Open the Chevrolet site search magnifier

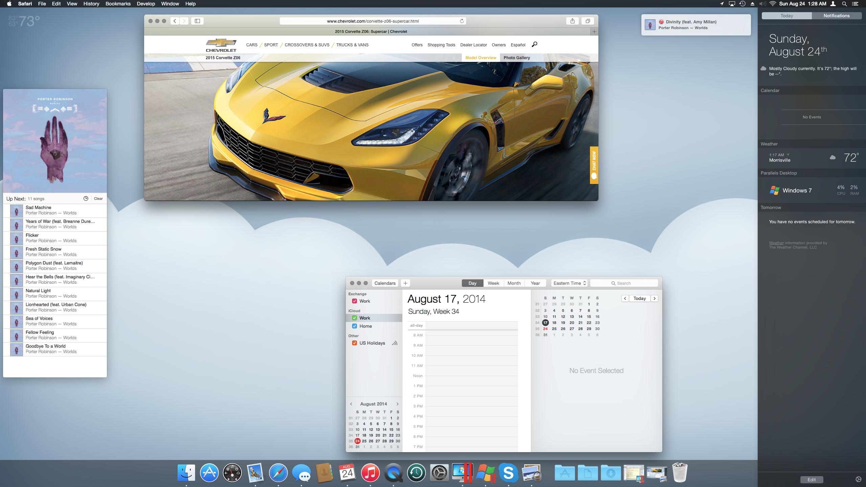pos(534,44)
